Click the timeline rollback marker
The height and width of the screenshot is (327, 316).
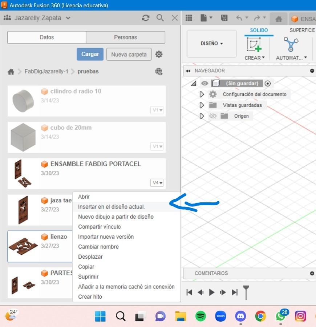(246, 292)
